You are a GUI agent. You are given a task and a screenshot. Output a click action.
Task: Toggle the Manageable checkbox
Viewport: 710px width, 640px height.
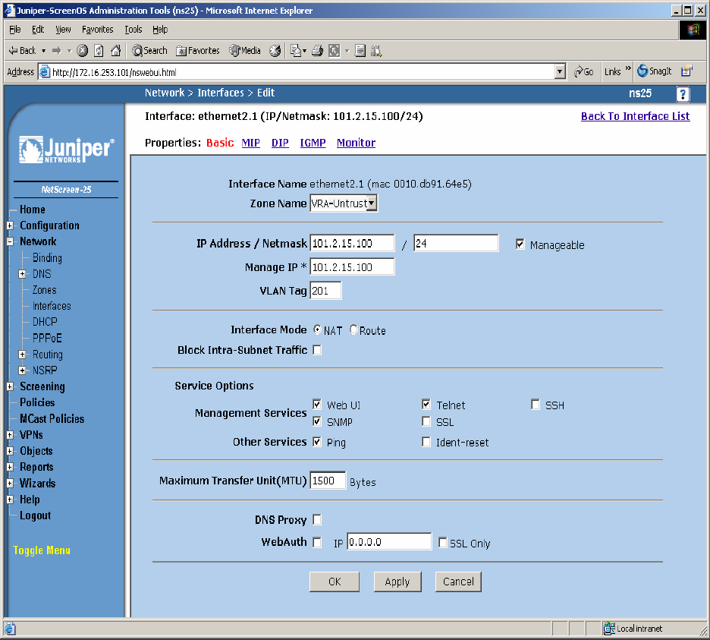point(520,244)
